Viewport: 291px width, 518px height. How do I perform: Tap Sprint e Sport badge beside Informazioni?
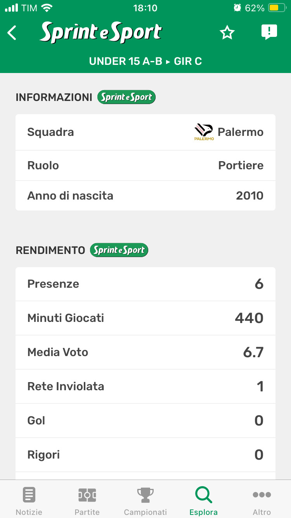[126, 97]
